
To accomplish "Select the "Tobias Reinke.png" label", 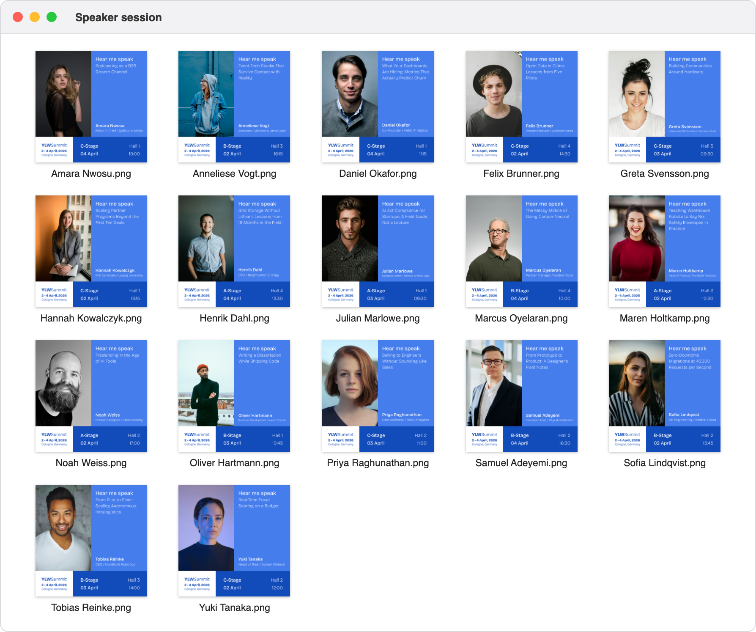I will 91,607.
